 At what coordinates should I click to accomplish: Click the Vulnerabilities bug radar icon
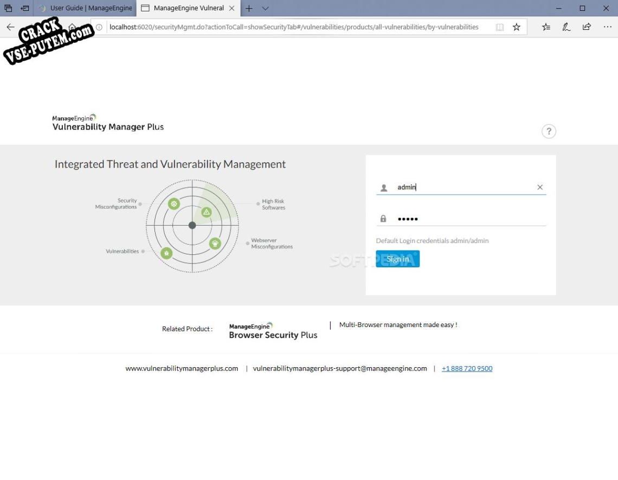[166, 253]
